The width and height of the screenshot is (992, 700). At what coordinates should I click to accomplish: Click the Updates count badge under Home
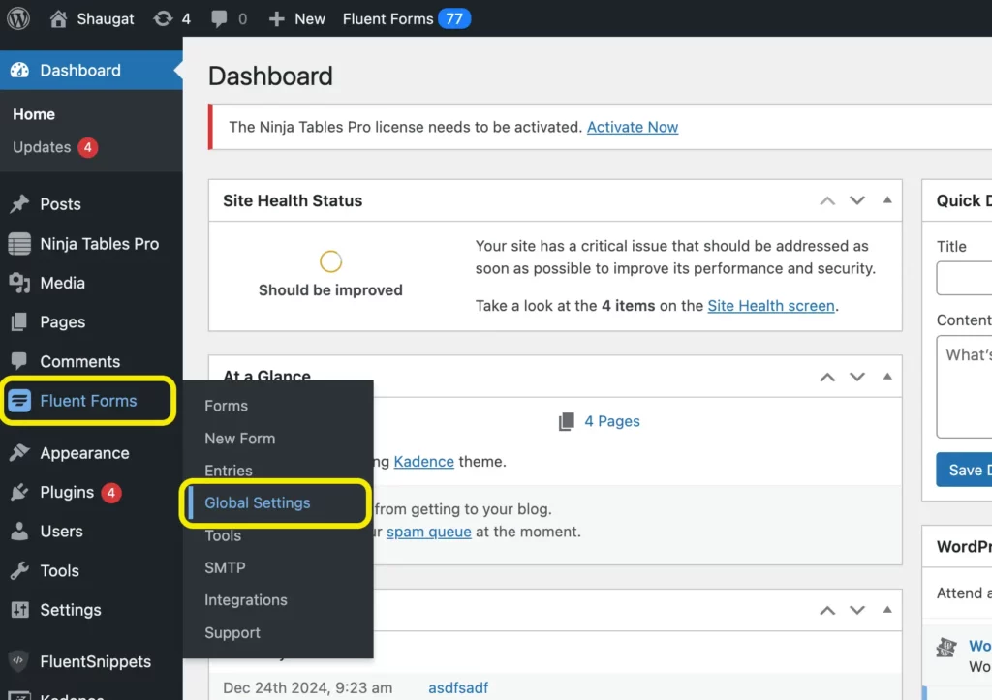[88, 147]
